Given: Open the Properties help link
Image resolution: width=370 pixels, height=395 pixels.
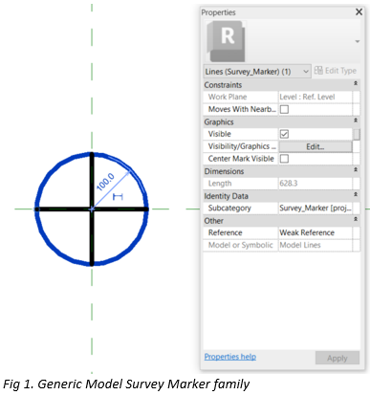Looking at the screenshot, I should pyautogui.click(x=230, y=357).
